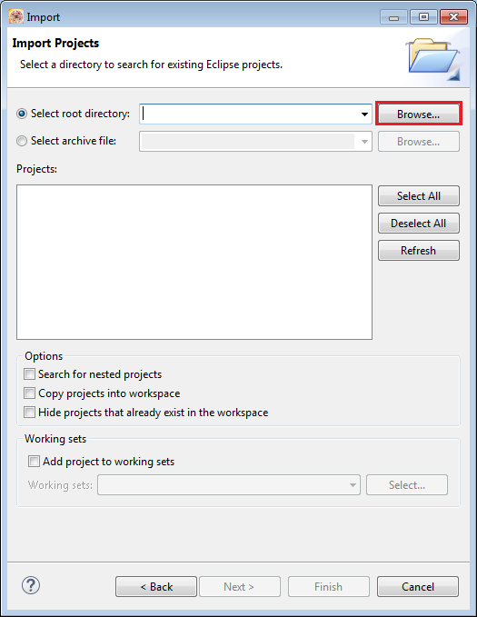Toggle Hide projects that already exist checkbox
The image size is (477, 617).
pyautogui.click(x=29, y=413)
